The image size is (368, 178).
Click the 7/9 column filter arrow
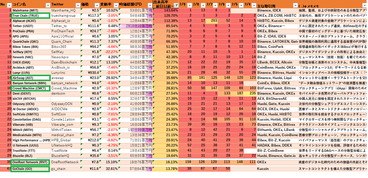pos(189,5)
